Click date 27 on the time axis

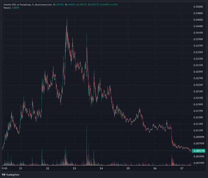pyautogui.click(x=182, y=168)
